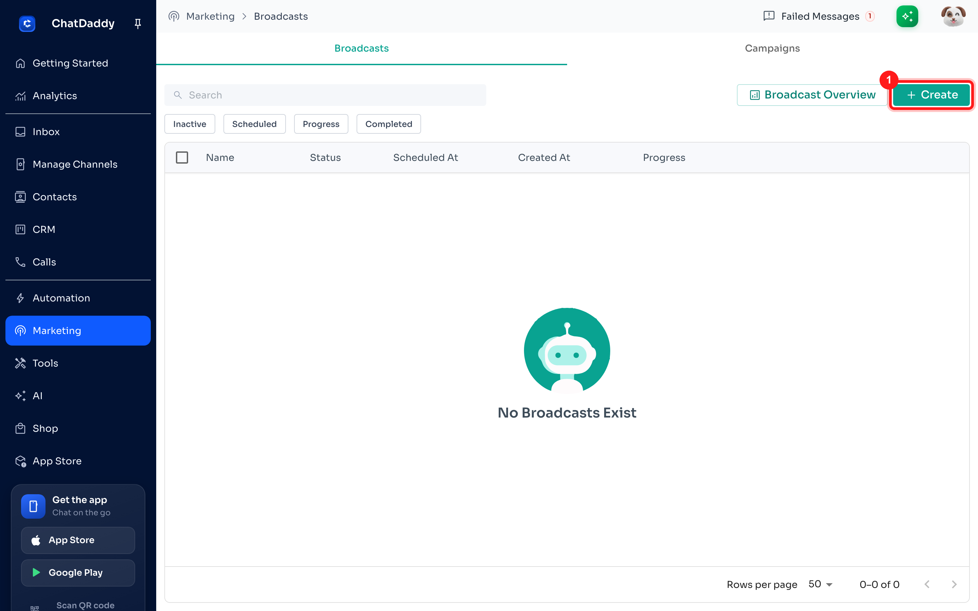Sort by Created At column header
This screenshot has height=611, width=978.
click(x=544, y=158)
